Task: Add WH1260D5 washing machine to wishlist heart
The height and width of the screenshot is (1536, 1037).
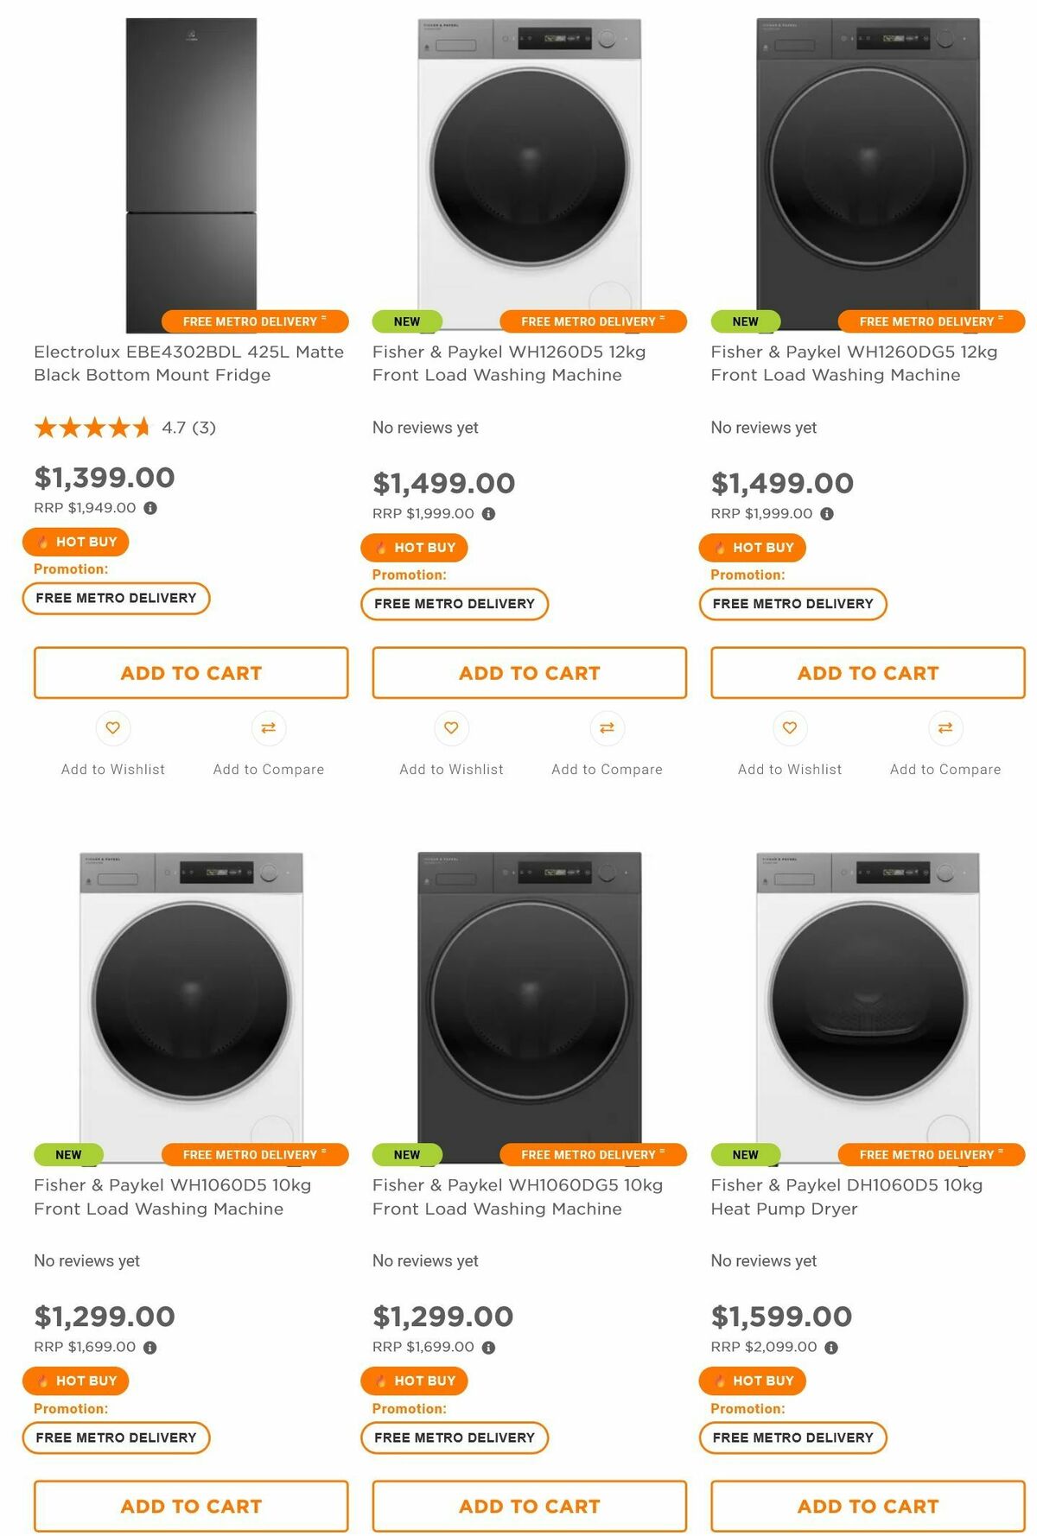Action: tap(451, 727)
